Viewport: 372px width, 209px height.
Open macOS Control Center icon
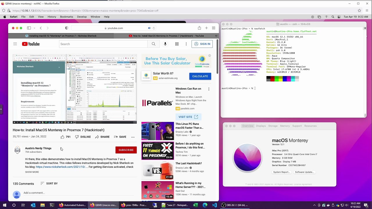point(339,17)
